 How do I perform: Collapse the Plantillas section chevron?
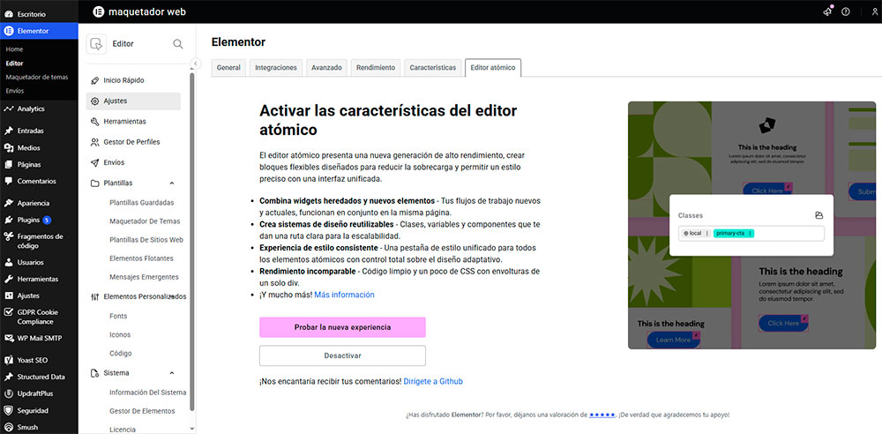[x=172, y=183]
